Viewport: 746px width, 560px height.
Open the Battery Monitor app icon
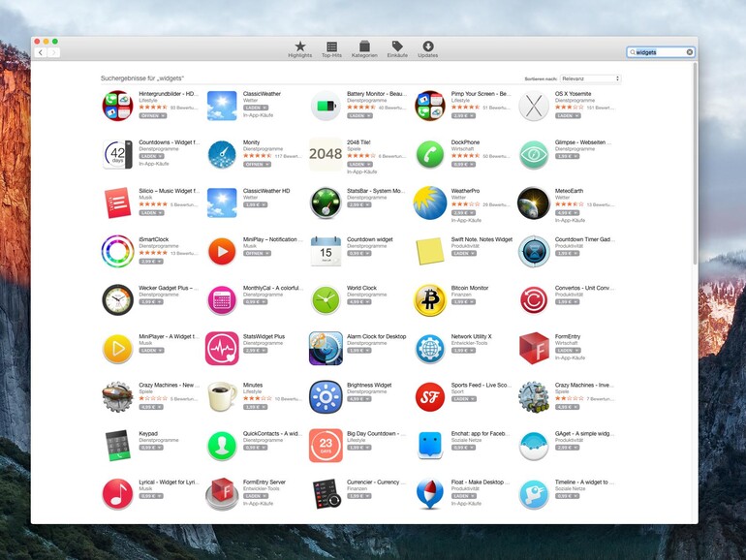point(326,106)
